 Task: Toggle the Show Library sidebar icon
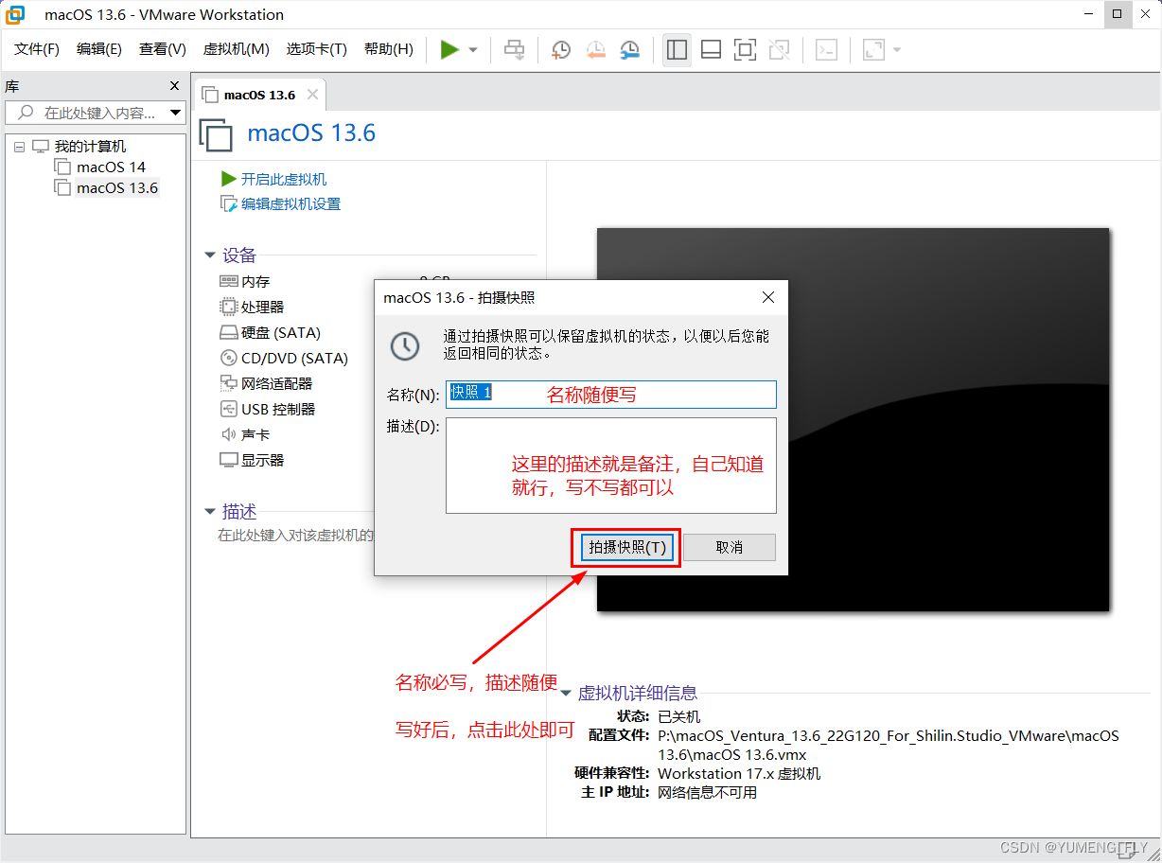pyautogui.click(x=677, y=50)
